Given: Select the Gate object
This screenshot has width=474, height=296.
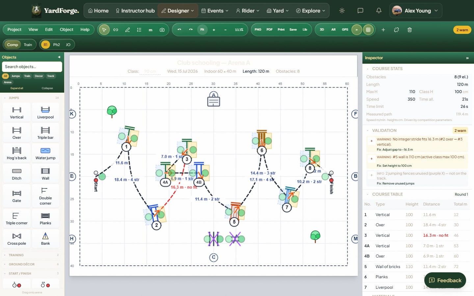Looking at the screenshot, I should 17,196.
